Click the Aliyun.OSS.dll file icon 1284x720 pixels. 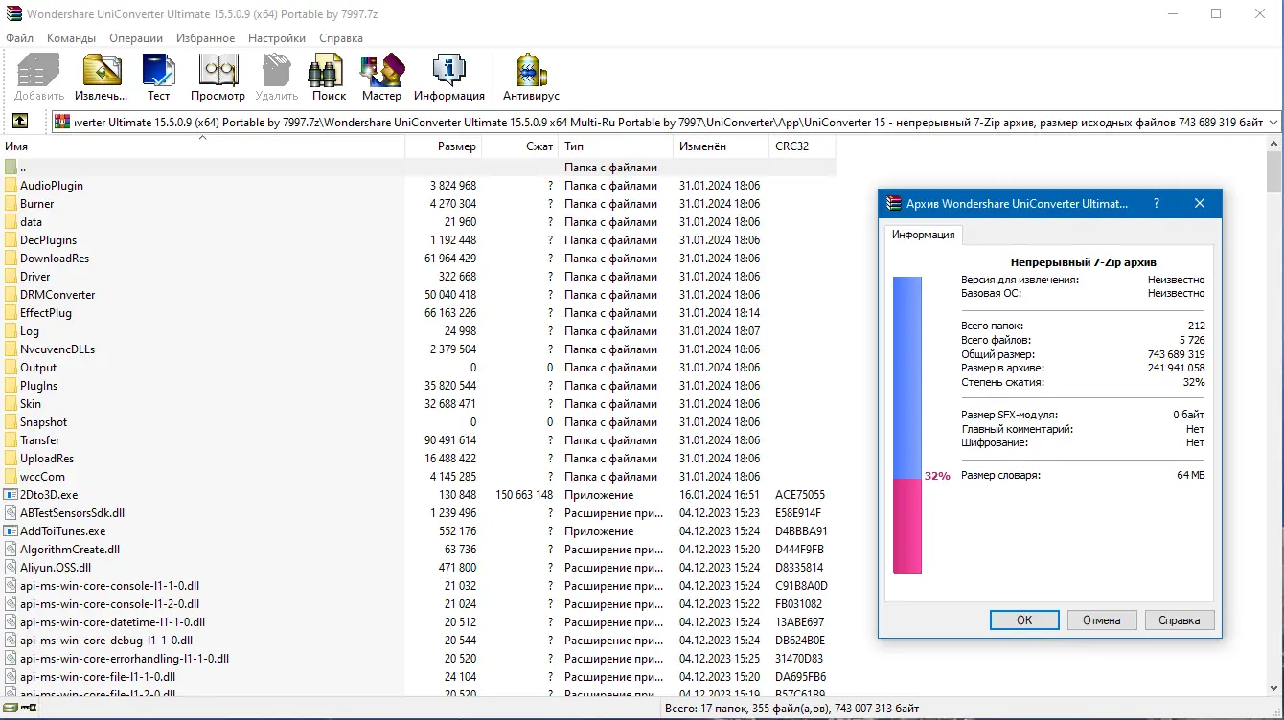11,568
